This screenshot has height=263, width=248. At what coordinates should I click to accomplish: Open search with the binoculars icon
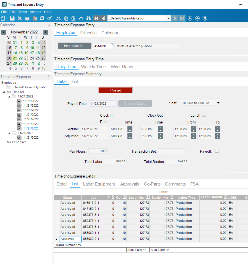coord(88,18)
